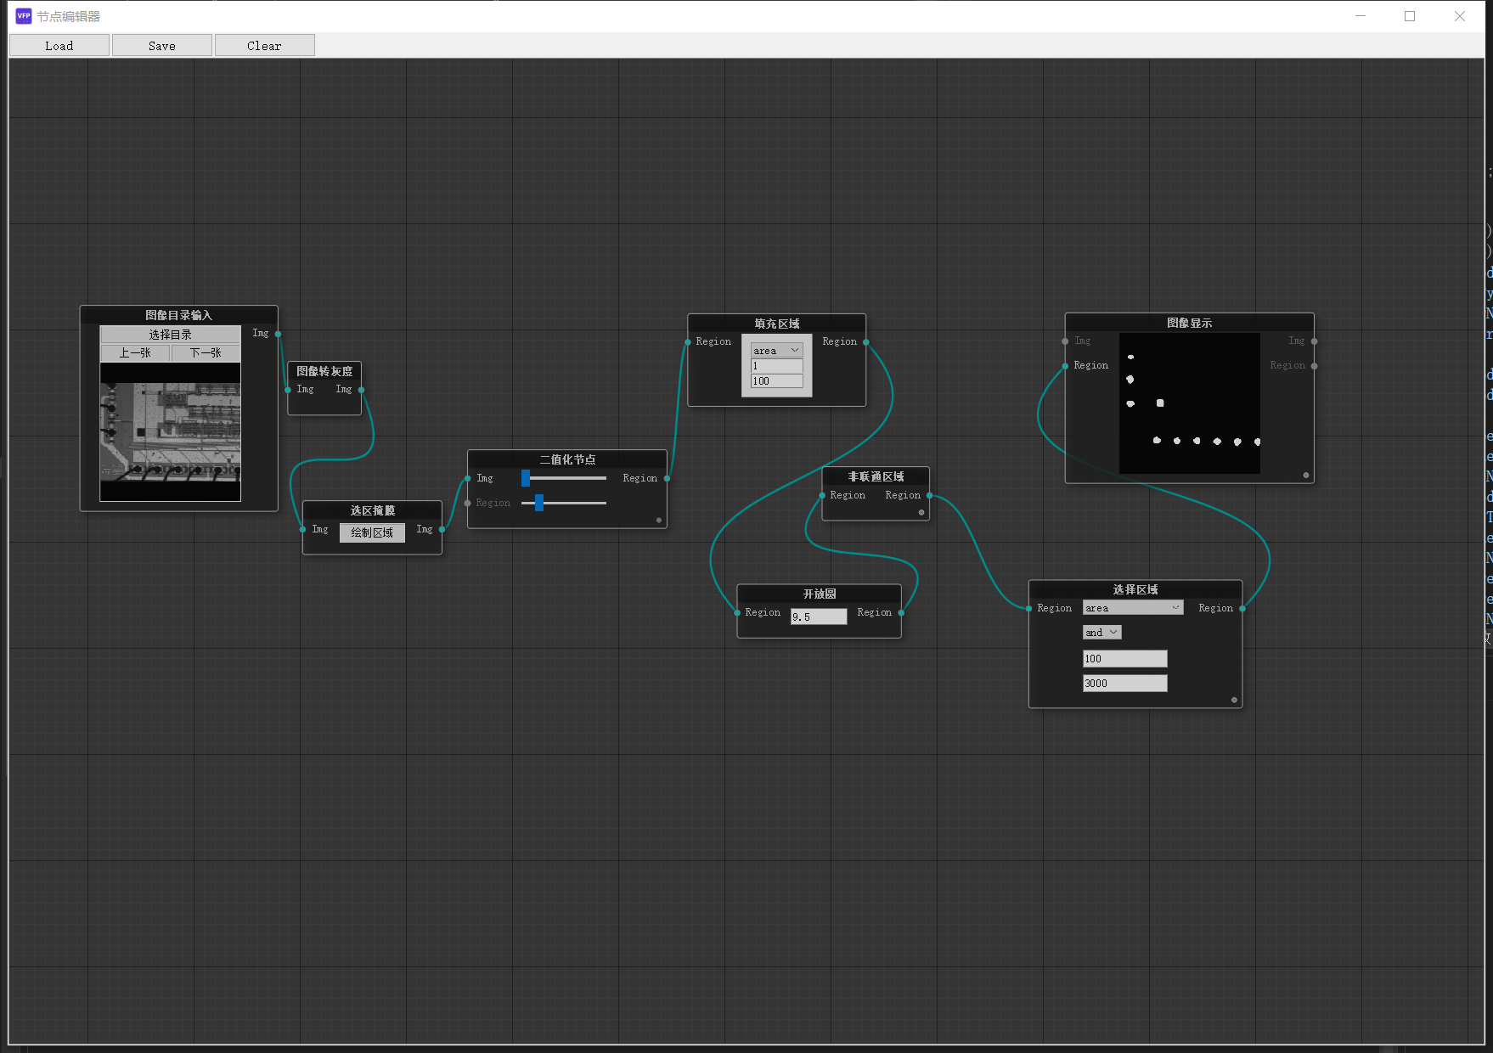Open the 'and' operator dropdown

click(x=1101, y=633)
